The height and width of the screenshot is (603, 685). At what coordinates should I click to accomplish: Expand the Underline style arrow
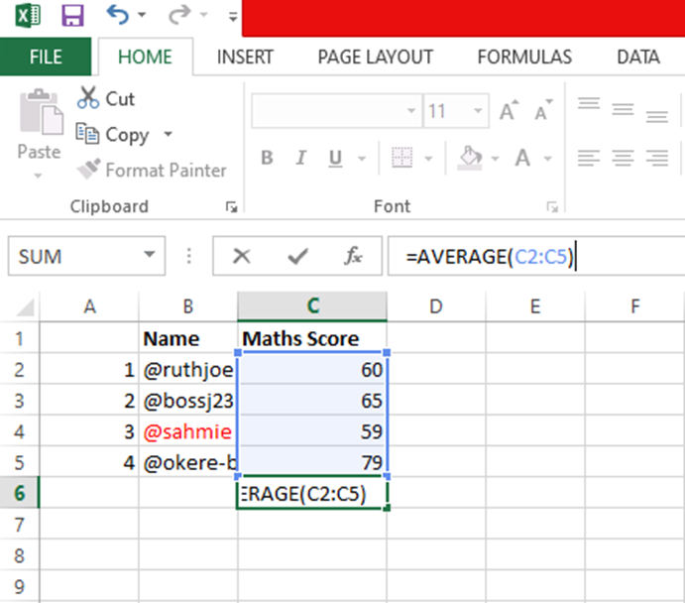[x=362, y=158]
